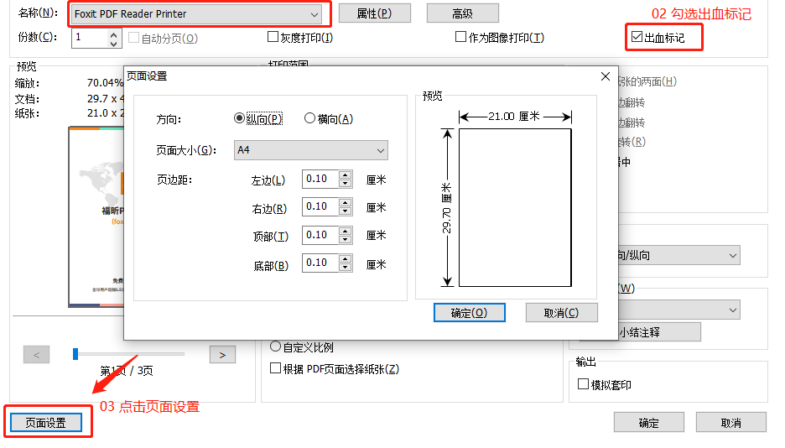Click the page preview slider handle
Image resolution: width=785 pixels, height=448 pixels.
pos(75,354)
